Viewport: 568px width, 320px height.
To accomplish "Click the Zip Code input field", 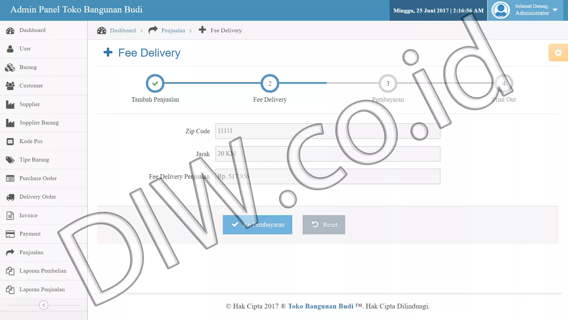I will [x=328, y=131].
